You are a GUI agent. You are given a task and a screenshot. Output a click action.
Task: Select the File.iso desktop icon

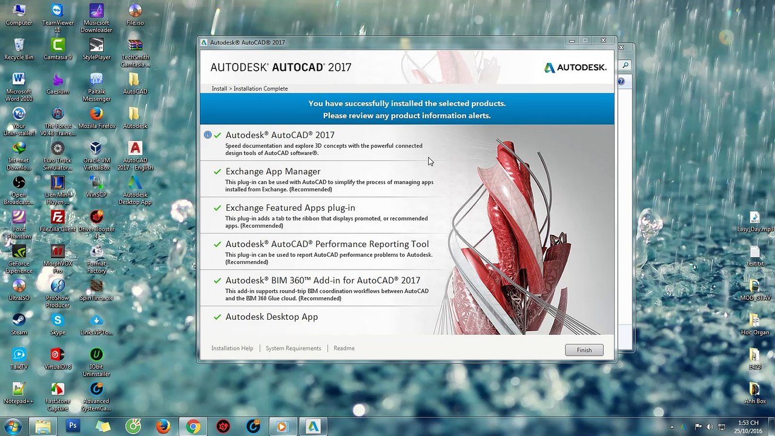(x=135, y=15)
